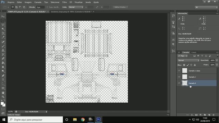
Task: Open the Layers panel options menu
Action: pos(217,52)
